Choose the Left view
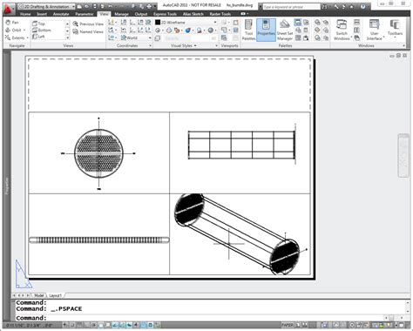 click(38, 37)
